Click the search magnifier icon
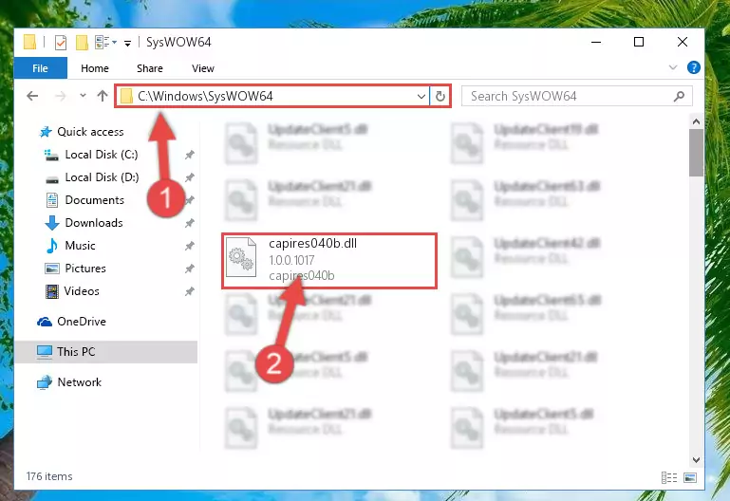 click(x=679, y=96)
